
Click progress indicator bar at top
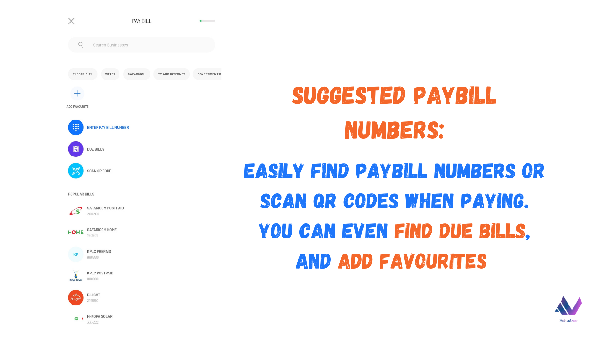207,21
